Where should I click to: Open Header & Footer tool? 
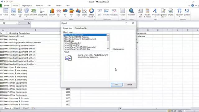147,13
